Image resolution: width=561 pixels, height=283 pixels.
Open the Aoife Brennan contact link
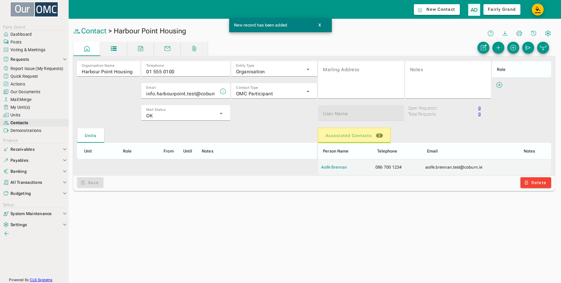[x=334, y=167]
